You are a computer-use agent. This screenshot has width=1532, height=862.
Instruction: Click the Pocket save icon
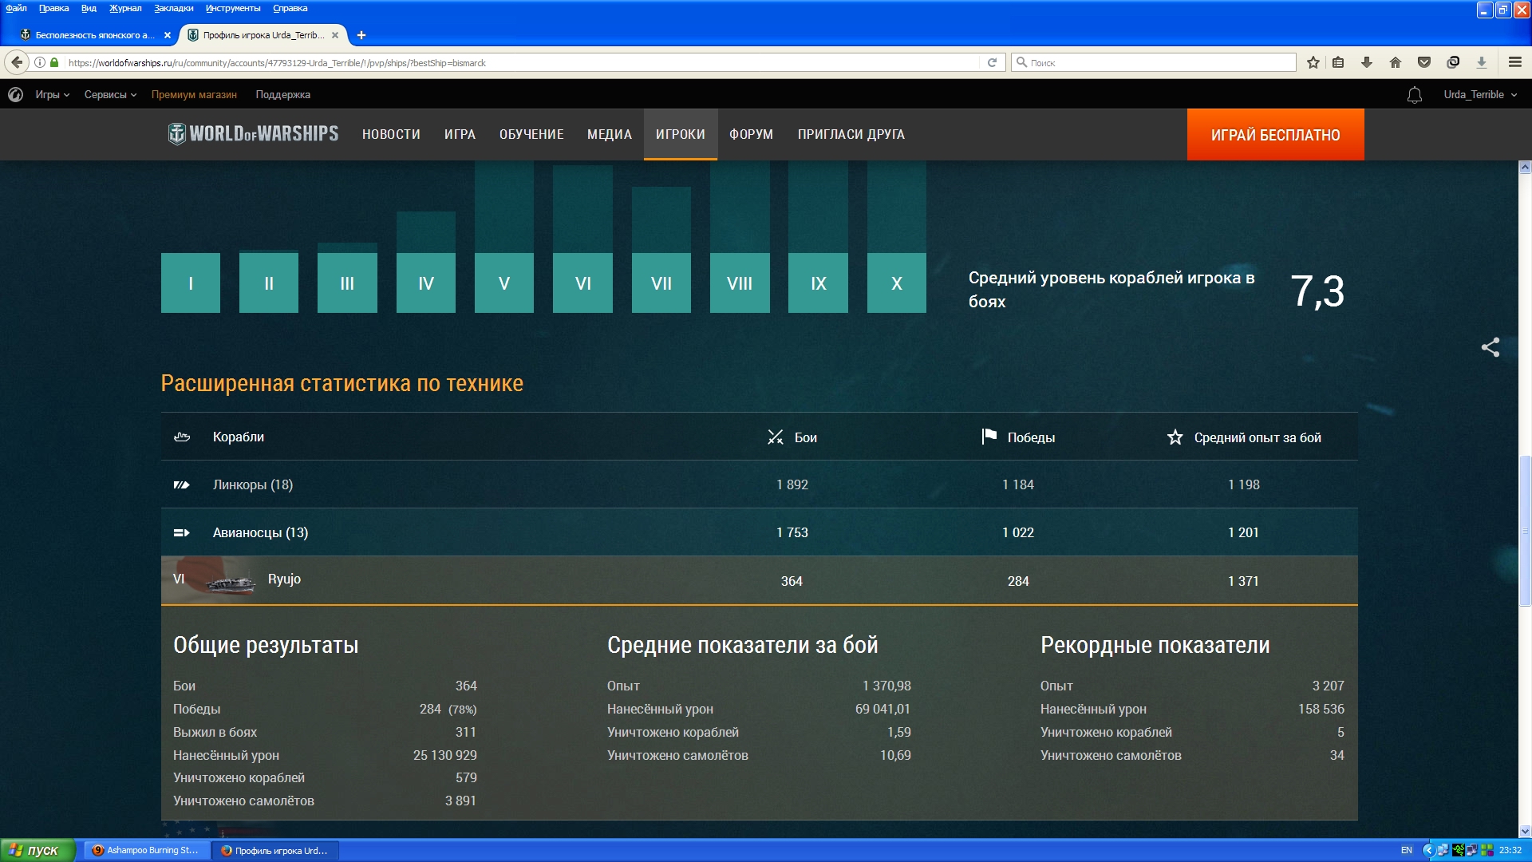coord(1424,62)
